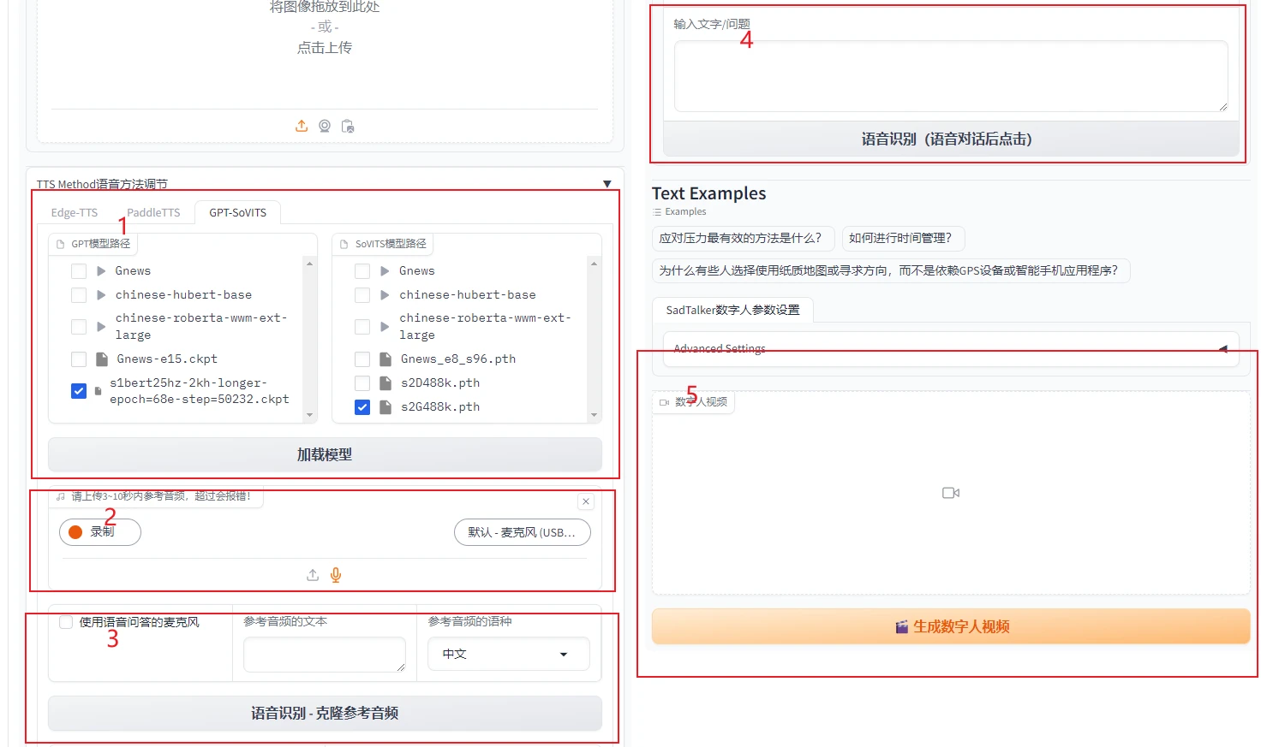Open the 参考音频的语种 language dropdown

click(509, 654)
